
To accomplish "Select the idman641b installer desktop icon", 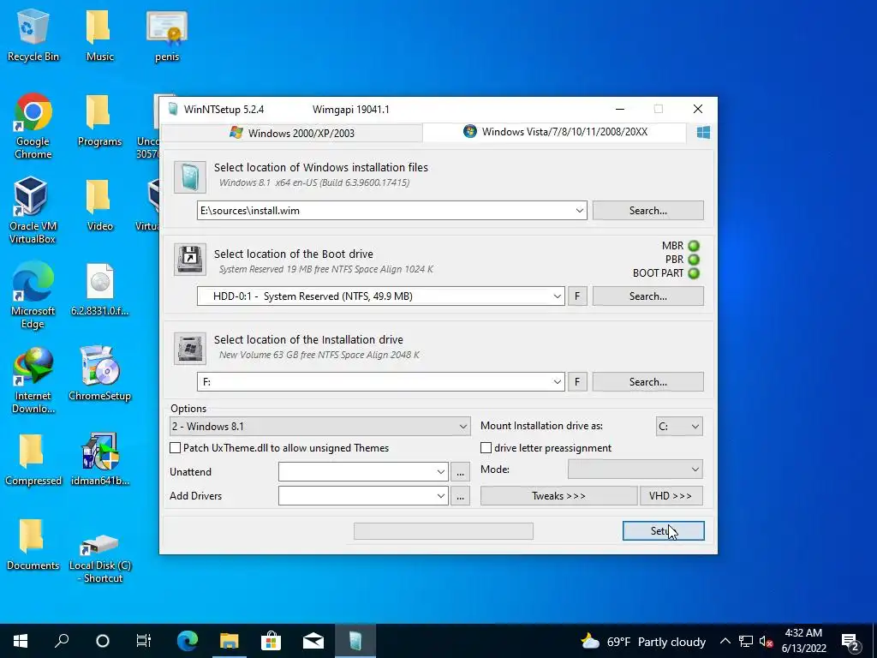I will click(99, 459).
